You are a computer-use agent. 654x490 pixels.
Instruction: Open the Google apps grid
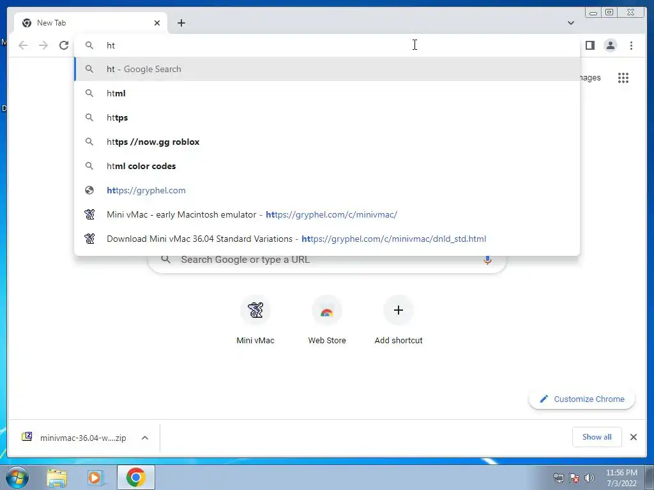pos(623,78)
